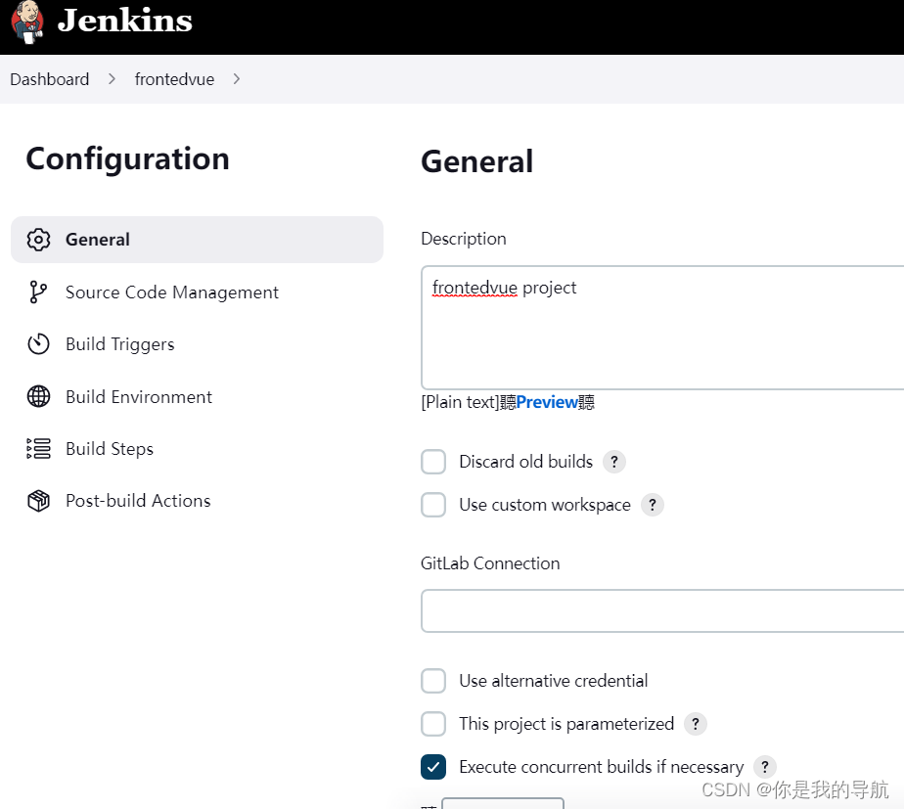This screenshot has height=809, width=904.
Task: Switch to the Build Triggers section
Action: click(120, 343)
